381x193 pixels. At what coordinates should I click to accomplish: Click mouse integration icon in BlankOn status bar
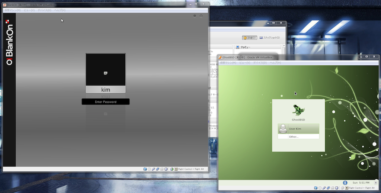point(172,169)
